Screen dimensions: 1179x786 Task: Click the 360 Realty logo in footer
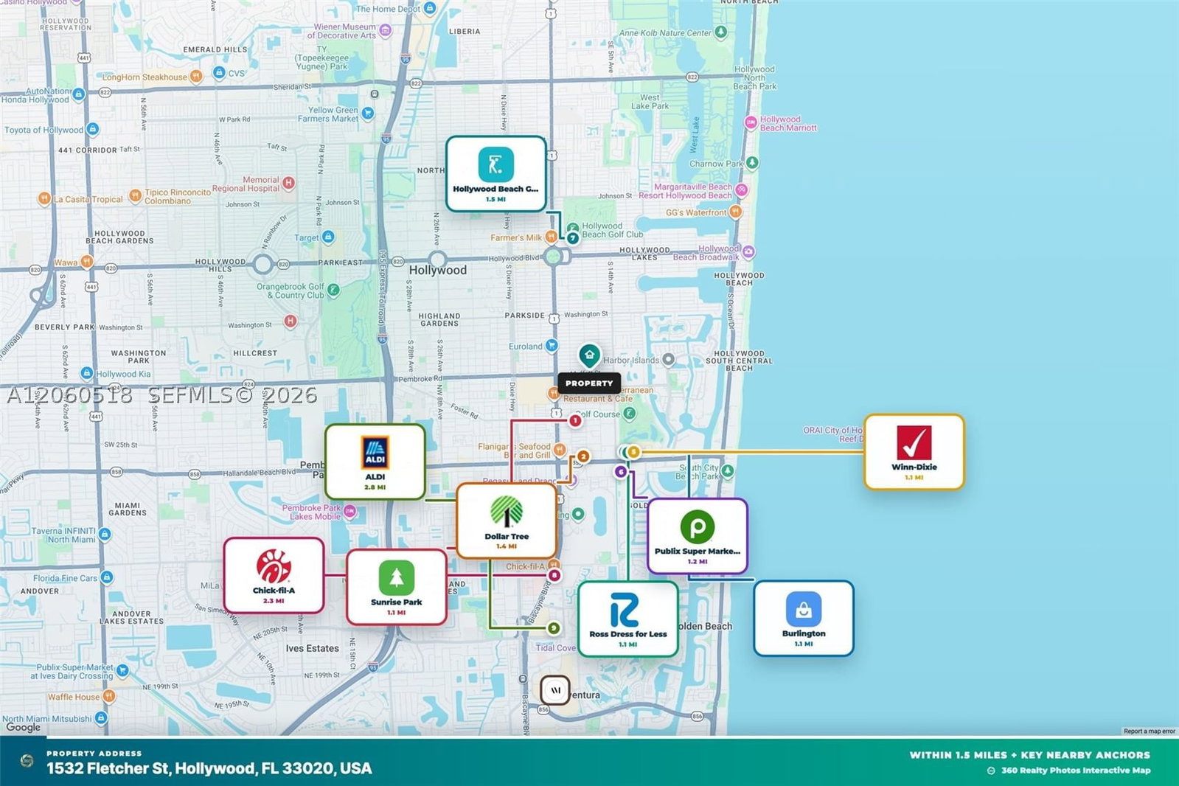coord(27,761)
